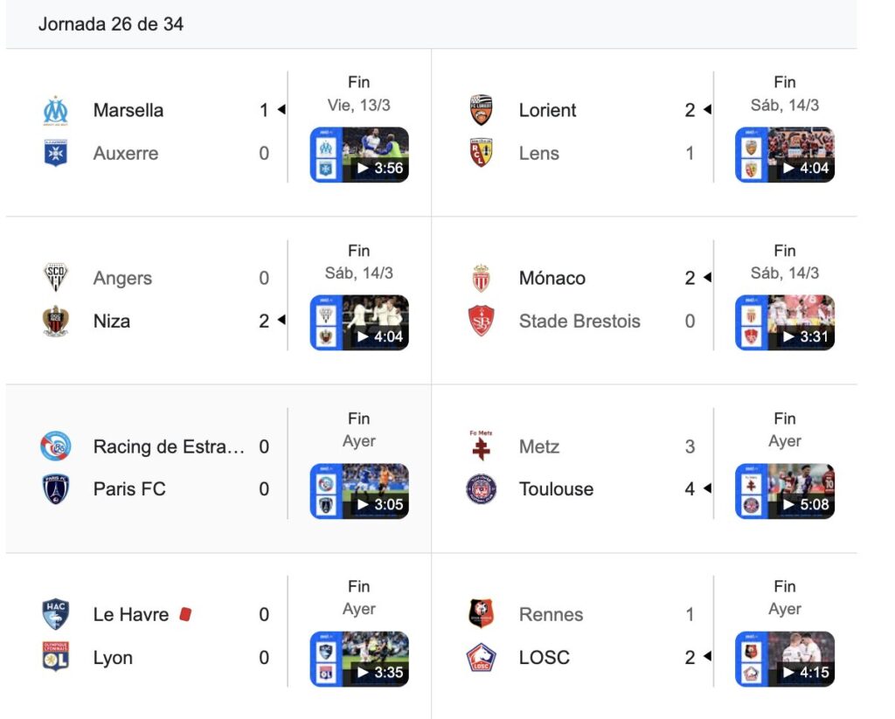
Task: Click Le Havre's red card indicator
Action: [184, 614]
